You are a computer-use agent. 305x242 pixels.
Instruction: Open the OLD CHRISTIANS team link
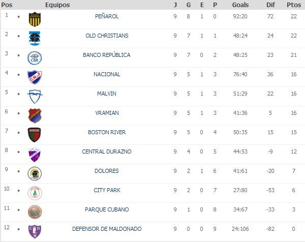point(107,36)
